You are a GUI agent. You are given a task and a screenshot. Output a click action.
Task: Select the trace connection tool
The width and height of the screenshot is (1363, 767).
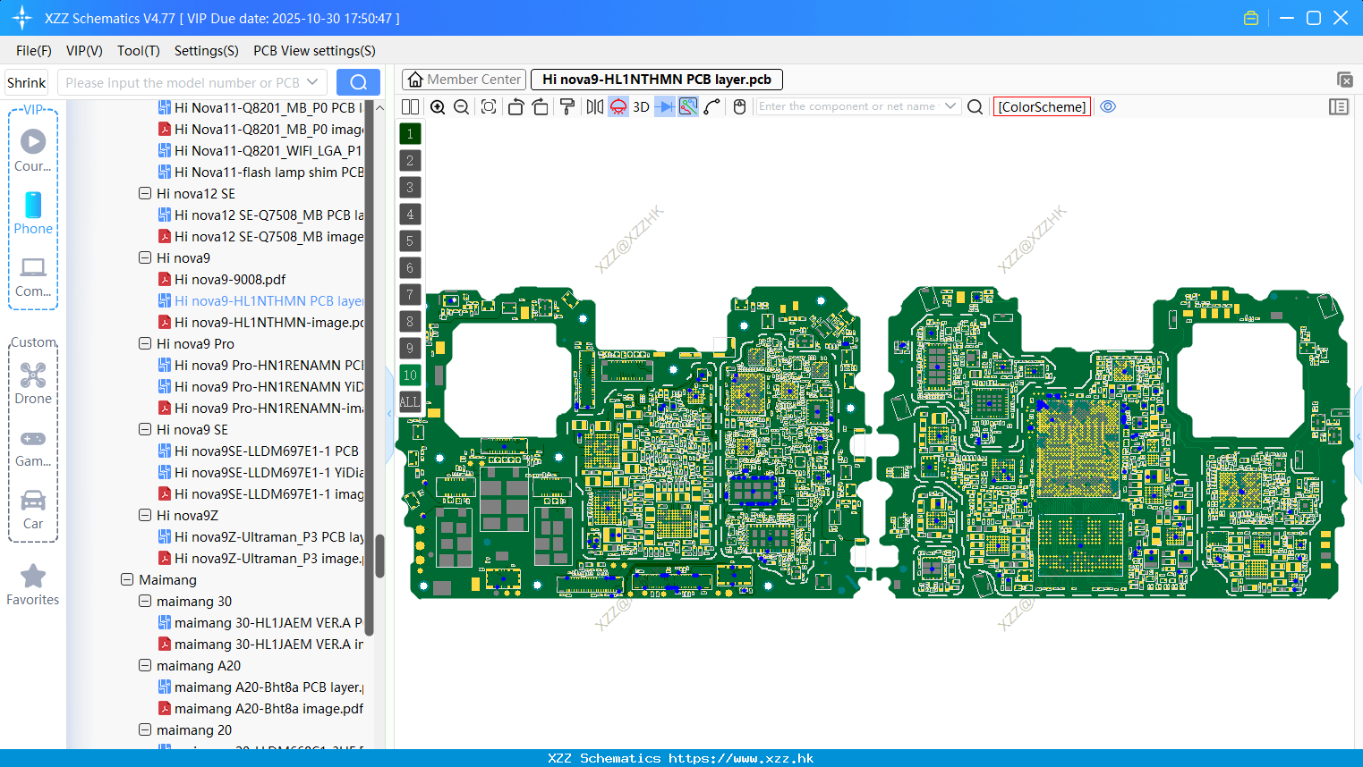pyautogui.click(x=712, y=106)
